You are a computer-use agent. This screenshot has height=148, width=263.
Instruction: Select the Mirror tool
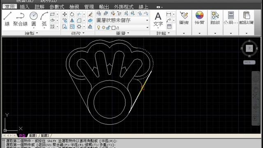click(x=72, y=21)
